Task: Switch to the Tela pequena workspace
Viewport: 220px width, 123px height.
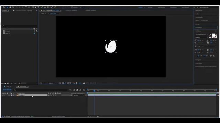Action: [161, 8]
